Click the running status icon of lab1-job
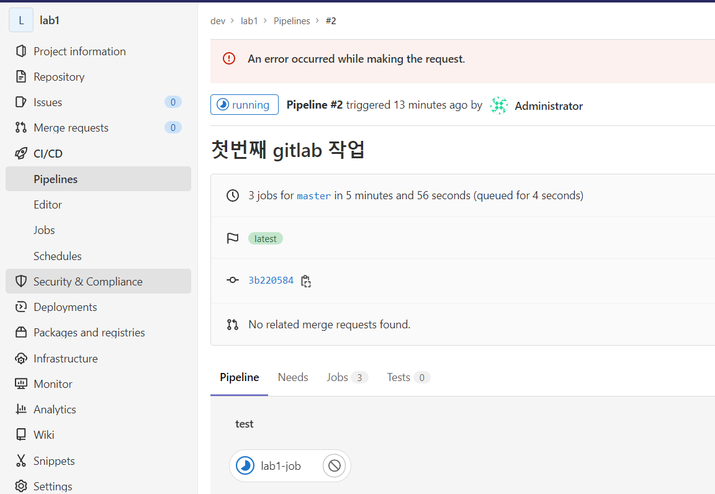Screen dimensions: 715x494 tap(245, 465)
